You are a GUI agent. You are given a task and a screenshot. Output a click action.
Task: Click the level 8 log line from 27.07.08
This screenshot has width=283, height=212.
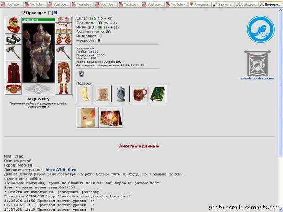(49, 210)
